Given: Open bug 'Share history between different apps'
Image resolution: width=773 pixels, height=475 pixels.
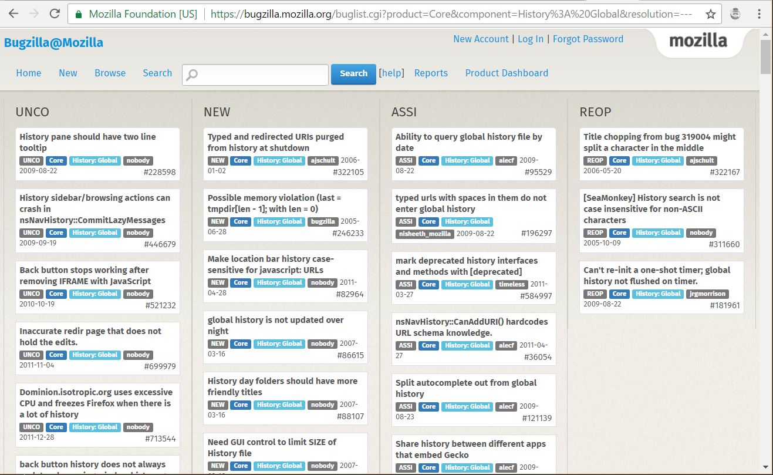Looking at the screenshot, I should click(471, 449).
